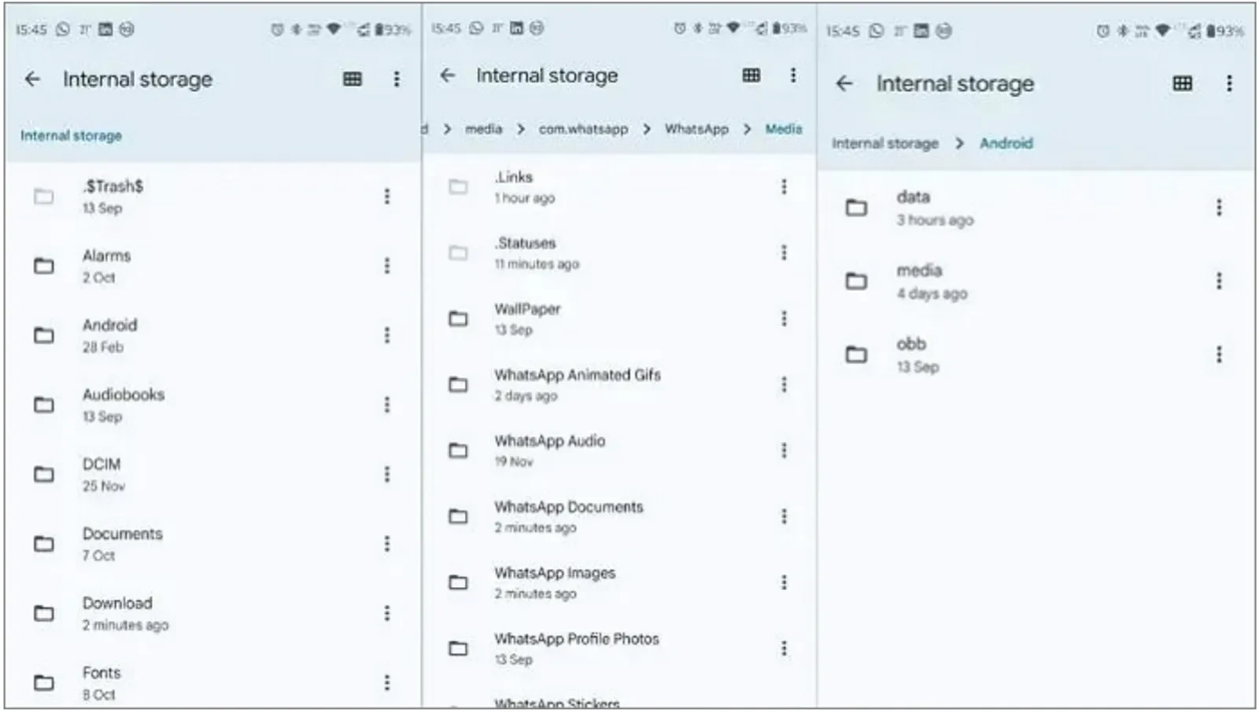Open the overflow menu in middle panel
Screen dimensions: 1259x712
793,75
